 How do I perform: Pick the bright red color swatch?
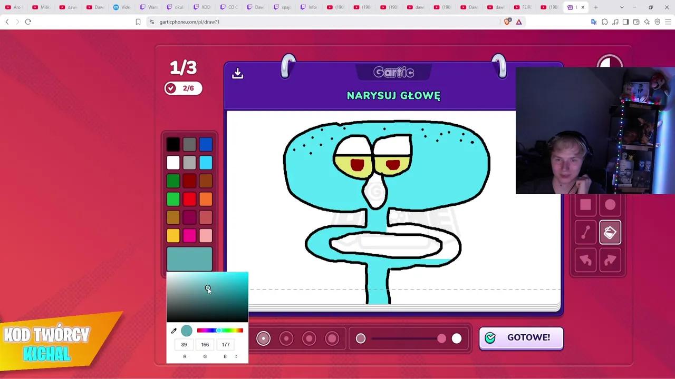click(x=189, y=199)
